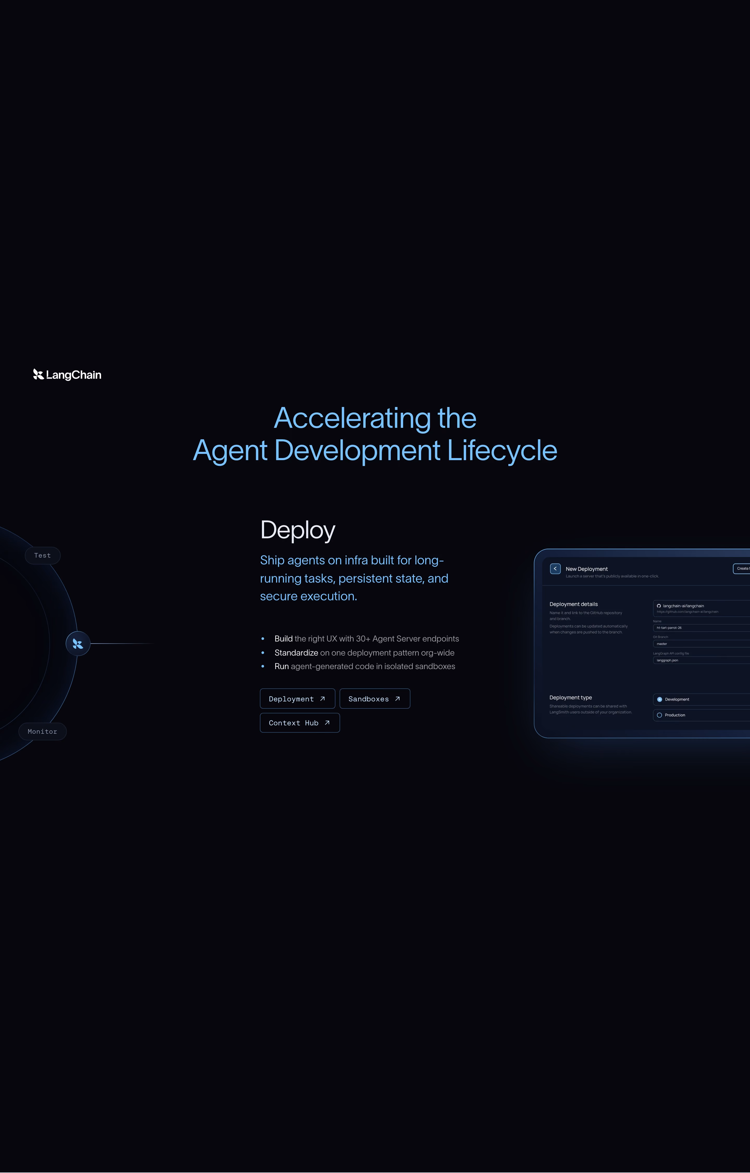Click the "Launch a server that's publicly available" subtitle
750x1173 pixels.
click(x=612, y=576)
